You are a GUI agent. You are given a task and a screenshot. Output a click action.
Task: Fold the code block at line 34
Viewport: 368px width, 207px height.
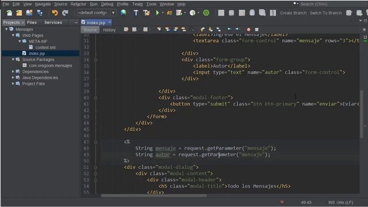coord(95,60)
